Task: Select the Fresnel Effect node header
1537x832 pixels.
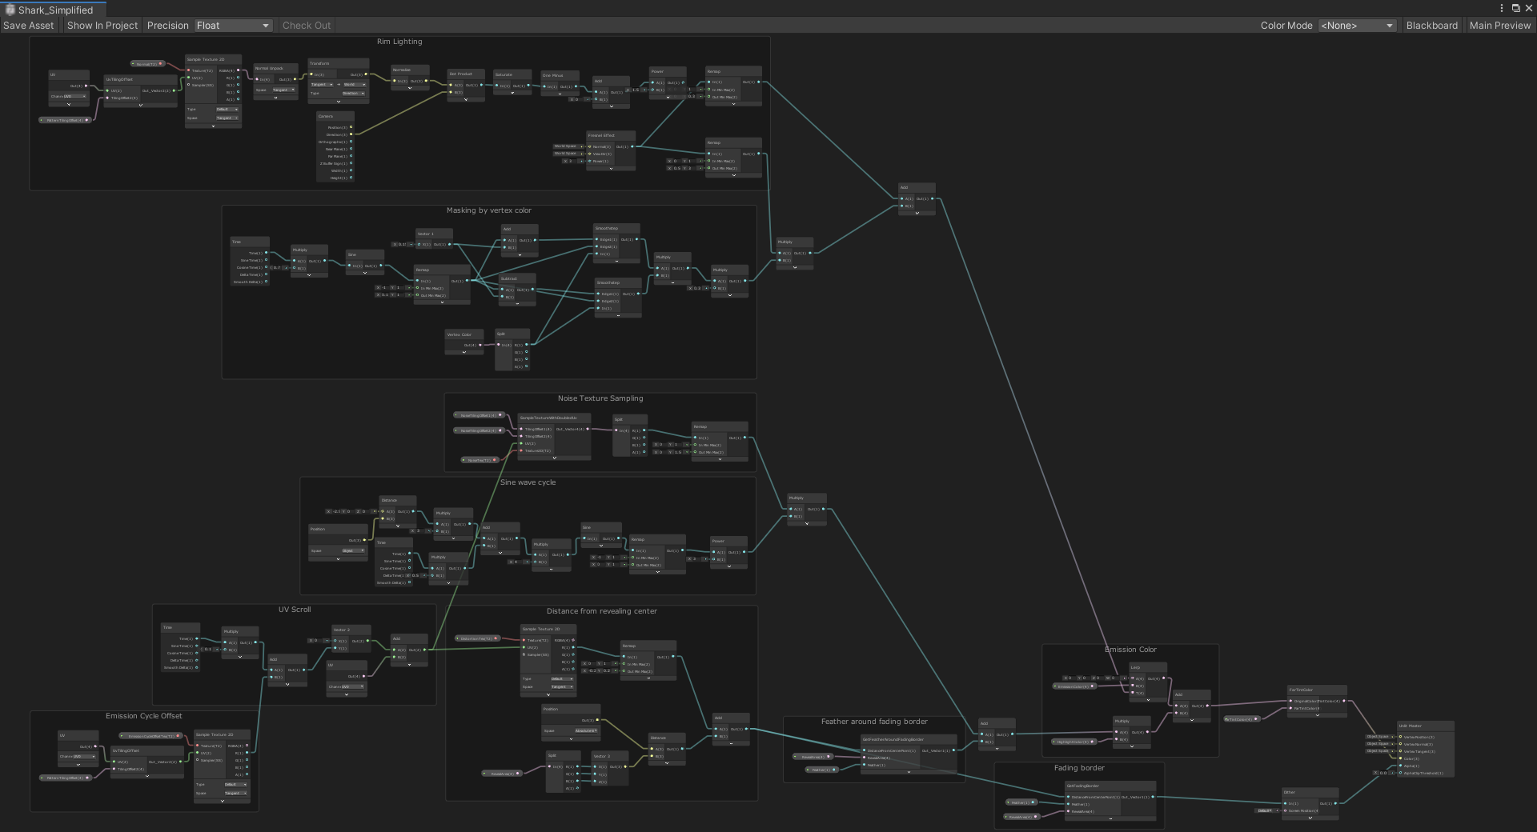Action: tap(611, 135)
